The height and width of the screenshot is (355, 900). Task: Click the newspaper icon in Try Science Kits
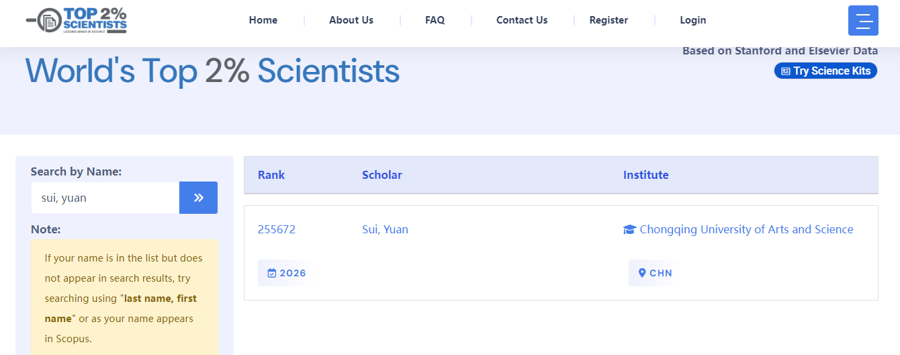point(786,71)
